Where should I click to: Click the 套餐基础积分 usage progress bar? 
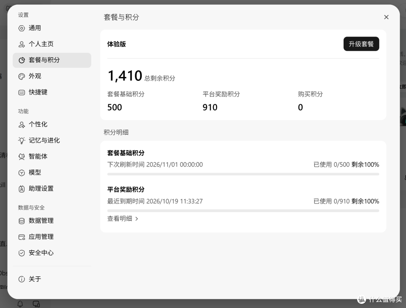[243, 174]
